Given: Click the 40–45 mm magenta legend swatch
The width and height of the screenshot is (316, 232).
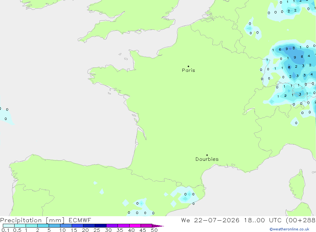Looking at the screenshot, I should [135, 226].
